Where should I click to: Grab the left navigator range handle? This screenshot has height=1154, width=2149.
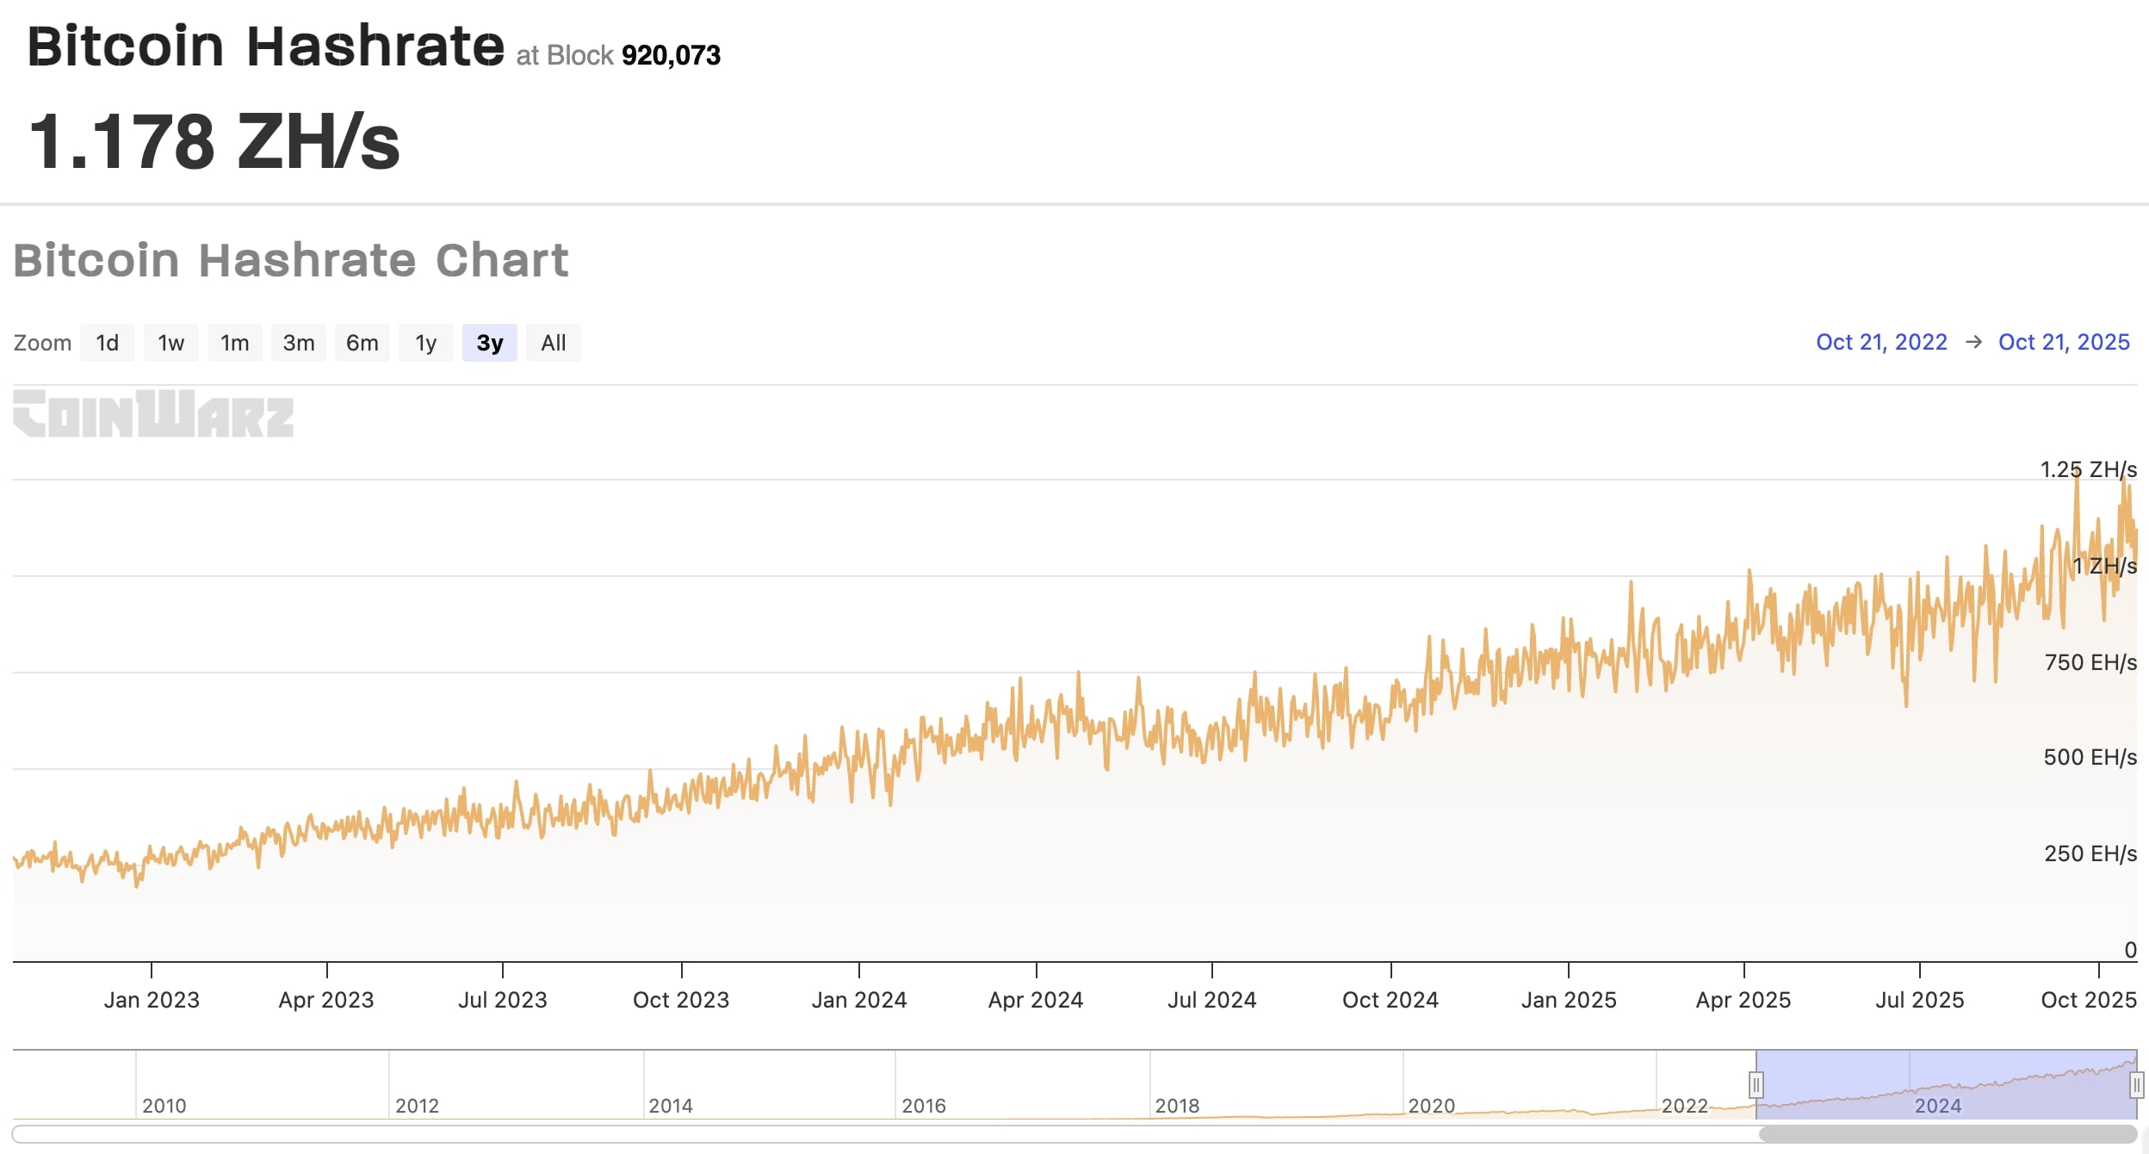1756,1084
